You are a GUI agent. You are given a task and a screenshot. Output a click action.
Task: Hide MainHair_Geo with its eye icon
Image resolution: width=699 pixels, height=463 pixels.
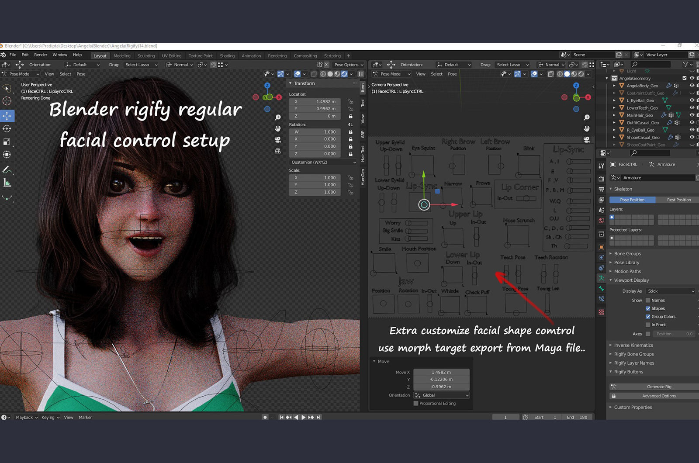click(x=692, y=115)
